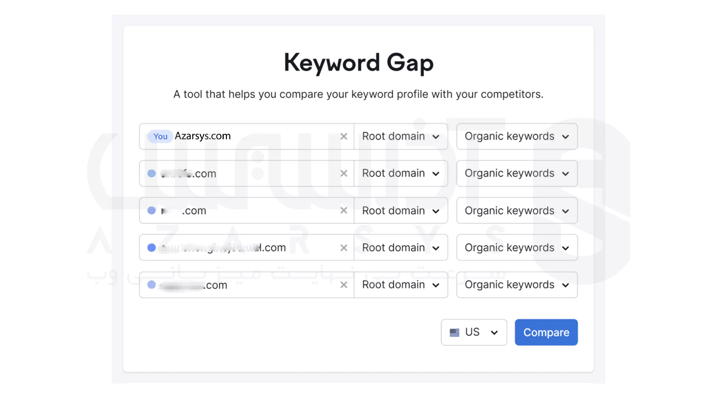
Task: Clear the Azarsys.com domain with X icon
Action: pyautogui.click(x=344, y=137)
